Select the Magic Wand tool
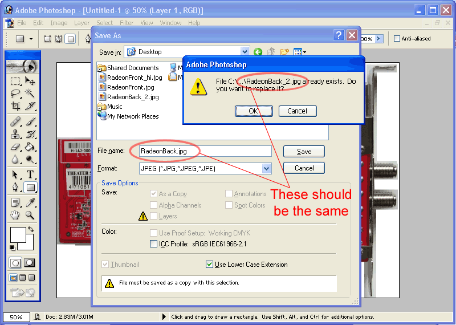 pos(30,93)
